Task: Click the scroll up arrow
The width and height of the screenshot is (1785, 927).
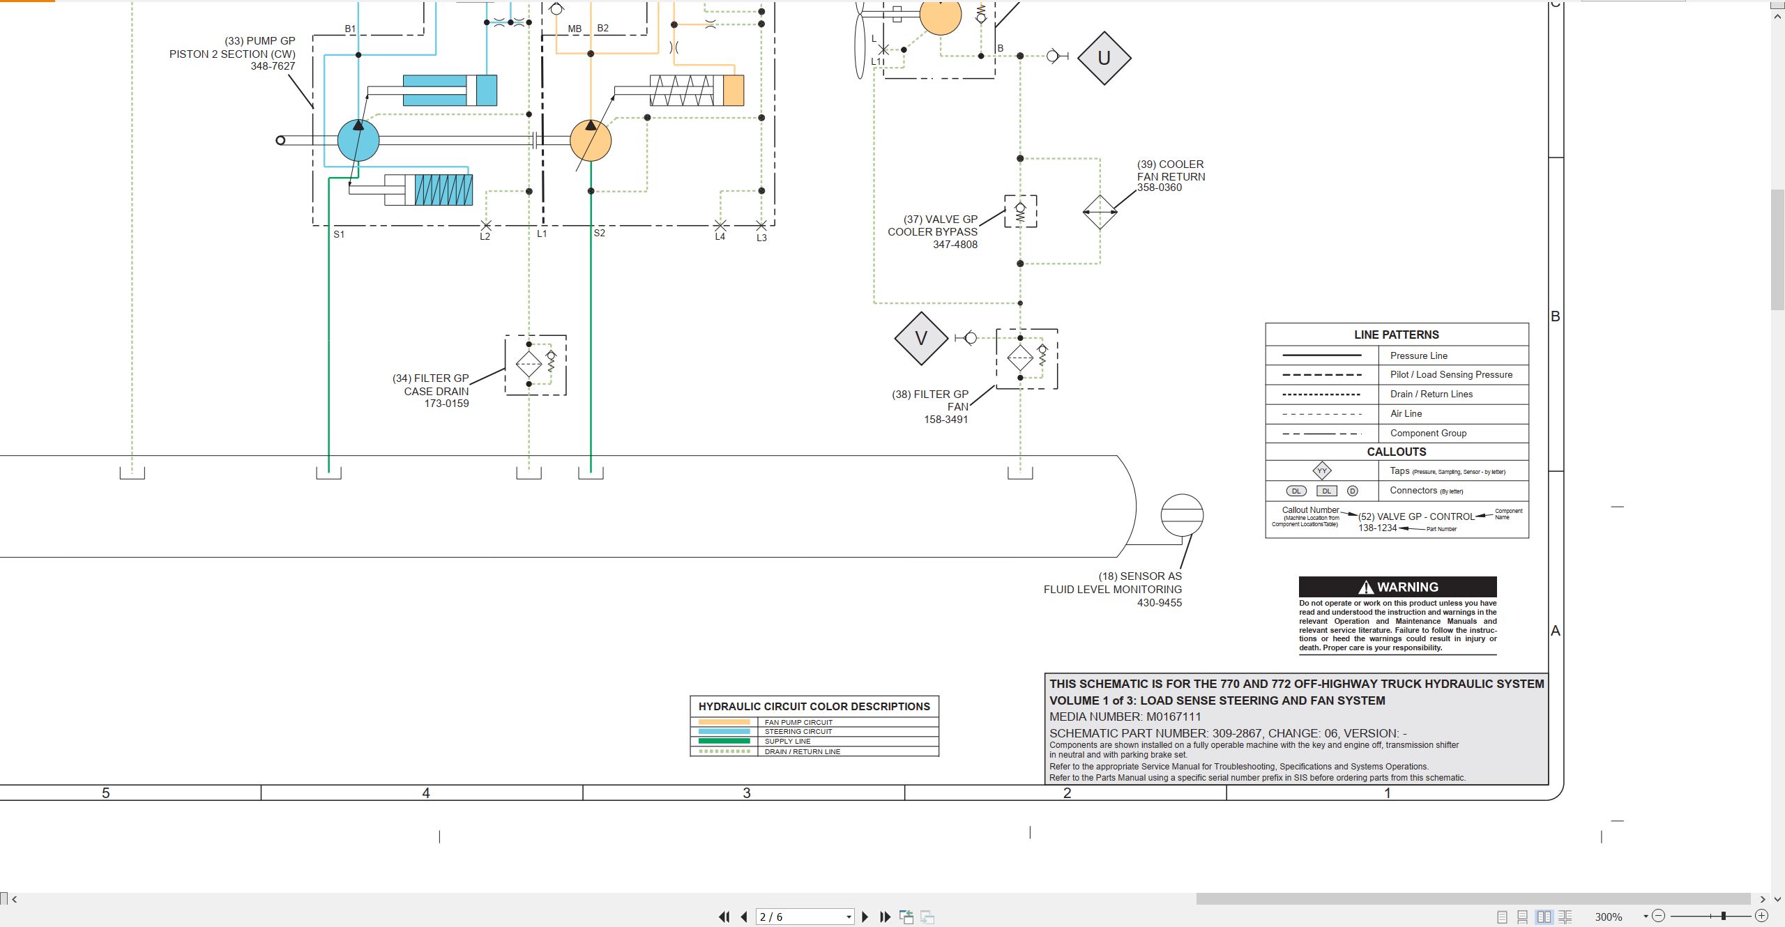Action: point(1778,15)
